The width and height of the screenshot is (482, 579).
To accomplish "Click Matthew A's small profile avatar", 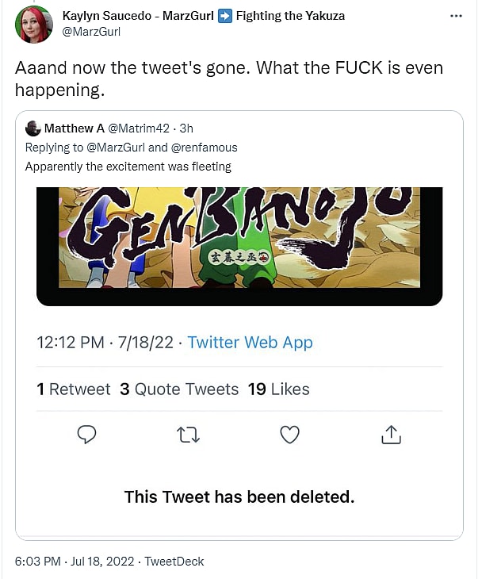I will pyautogui.click(x=33, y=128).
